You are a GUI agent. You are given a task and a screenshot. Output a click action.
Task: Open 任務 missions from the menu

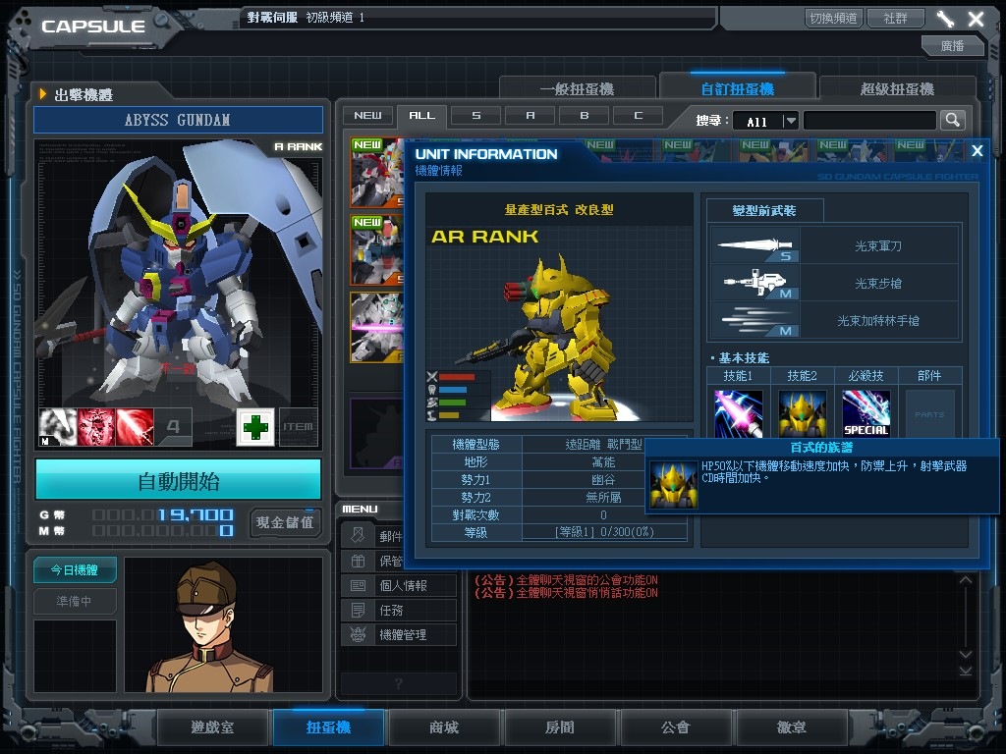click(x=399, y=610)
